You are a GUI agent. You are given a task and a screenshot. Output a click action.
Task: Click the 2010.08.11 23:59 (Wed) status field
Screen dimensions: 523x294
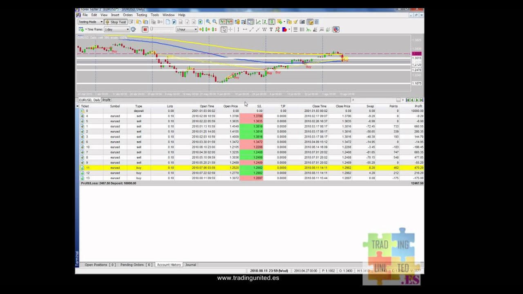point(269,271)
